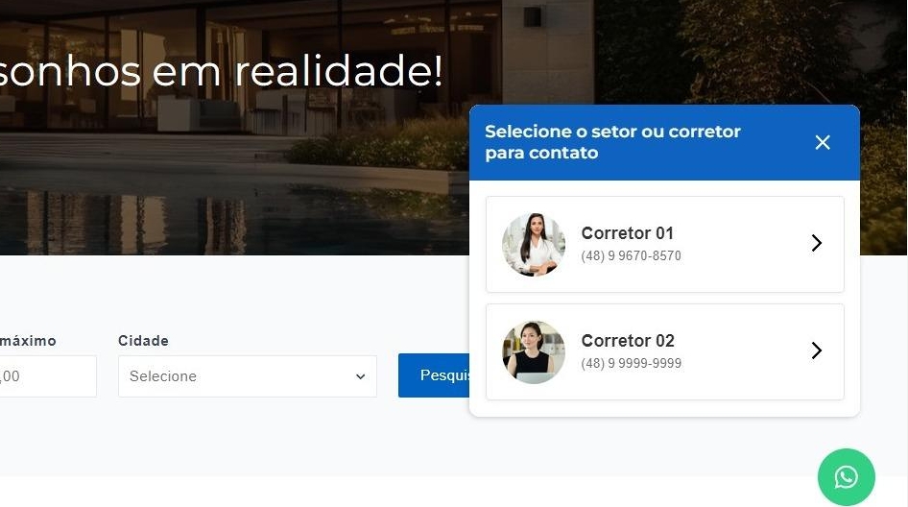The height and width of the screenshot is (507, 908).
Task: Choose the Corretor 01 name label
Action: [627, 233]
